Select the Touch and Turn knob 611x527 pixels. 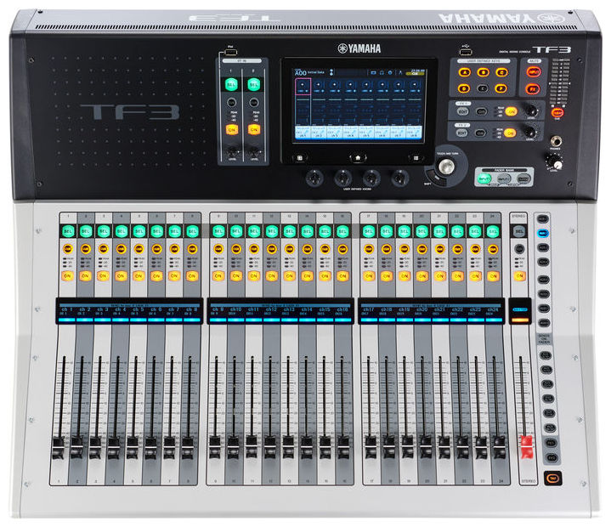pyautogui.click(x=446, y=167)
